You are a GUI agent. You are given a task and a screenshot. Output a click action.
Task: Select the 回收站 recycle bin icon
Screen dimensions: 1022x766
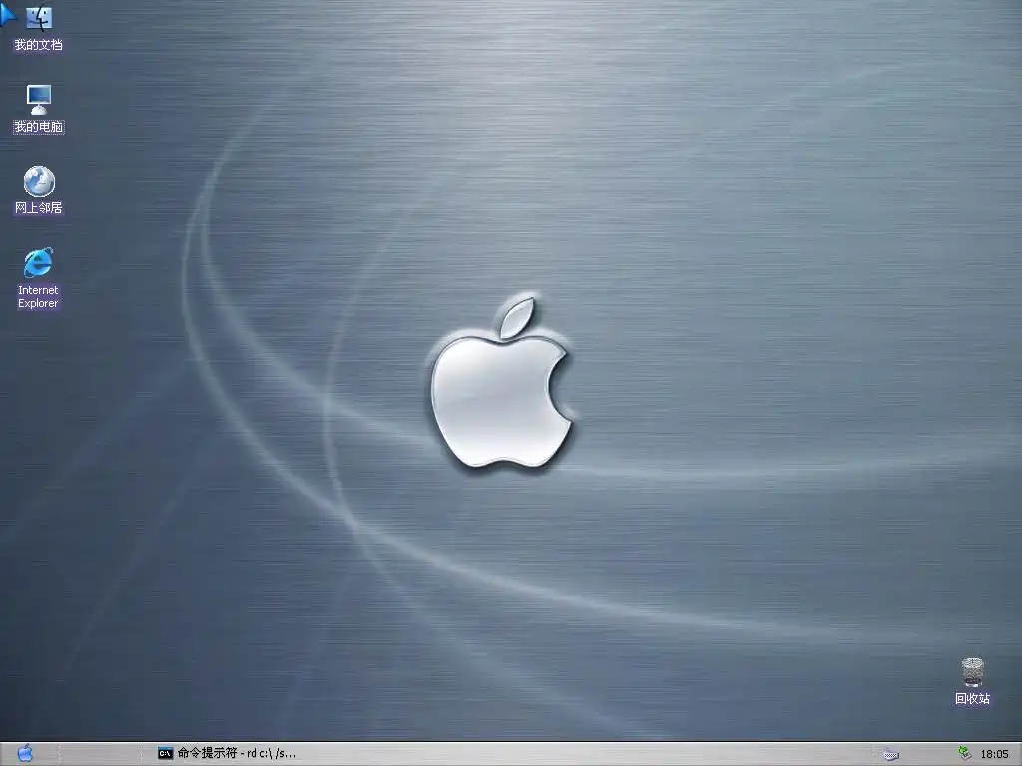pos(972,681)
